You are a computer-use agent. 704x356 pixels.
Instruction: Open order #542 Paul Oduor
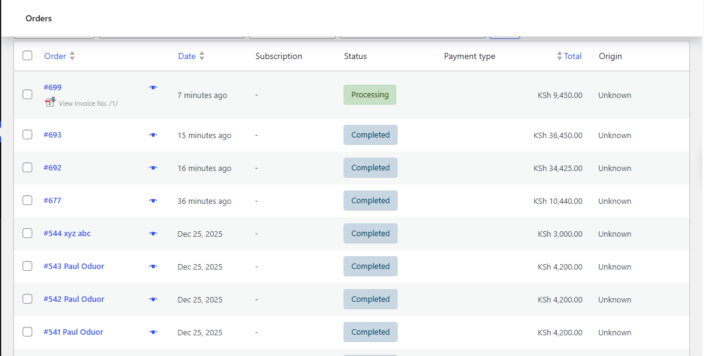[x=74, y=299]
